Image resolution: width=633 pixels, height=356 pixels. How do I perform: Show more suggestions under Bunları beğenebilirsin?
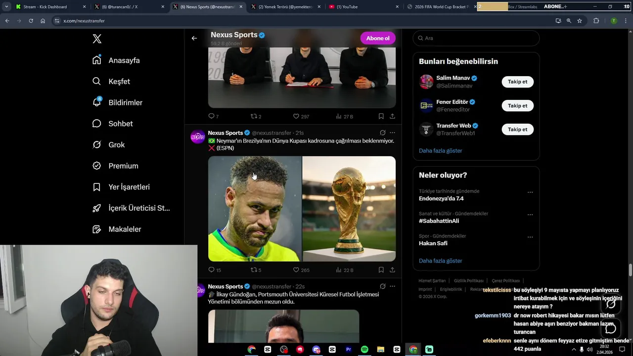point(440,150)
